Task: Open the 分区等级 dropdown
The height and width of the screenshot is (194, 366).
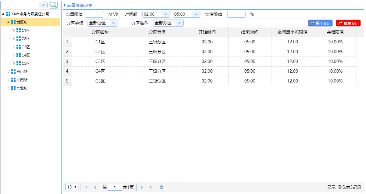Action: point(114,23)
